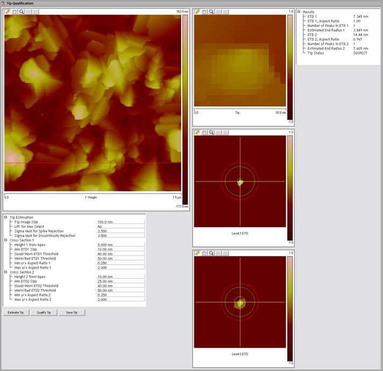Select the ETD 2 result row

tap(338, 34)
